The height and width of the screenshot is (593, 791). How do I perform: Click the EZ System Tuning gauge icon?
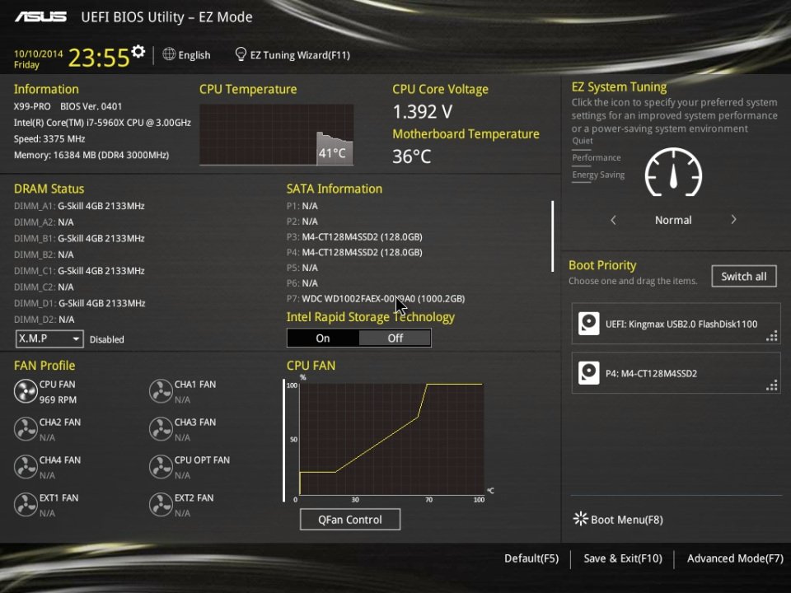point(673,172)
